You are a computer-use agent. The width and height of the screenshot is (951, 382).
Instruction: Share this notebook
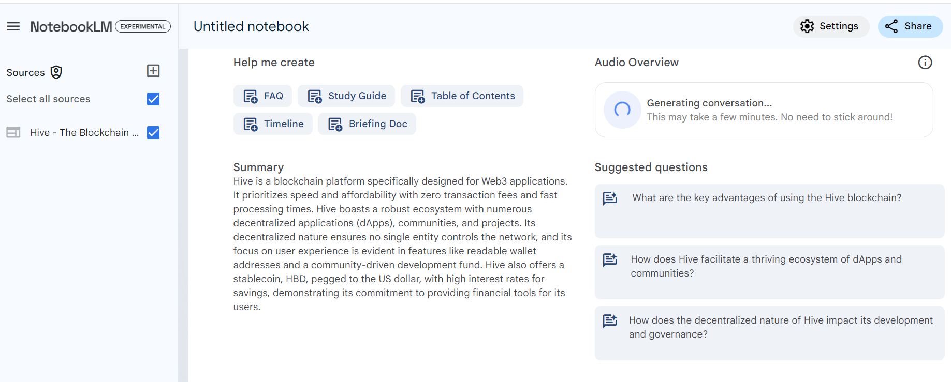pyautogui.click(x=910, y=26)
